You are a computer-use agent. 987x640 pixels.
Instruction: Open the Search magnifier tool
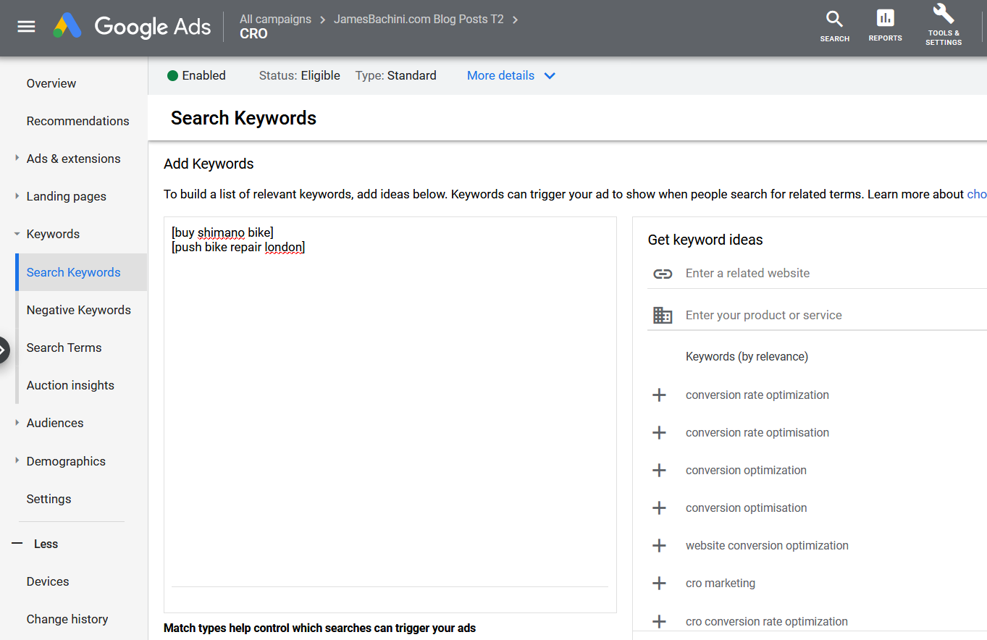(834, 26)
